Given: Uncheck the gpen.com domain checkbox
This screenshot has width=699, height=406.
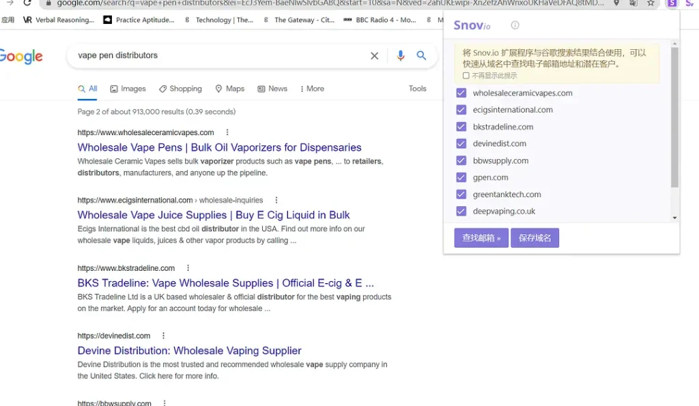Looking at the screenshot, I should coord(461,177).
